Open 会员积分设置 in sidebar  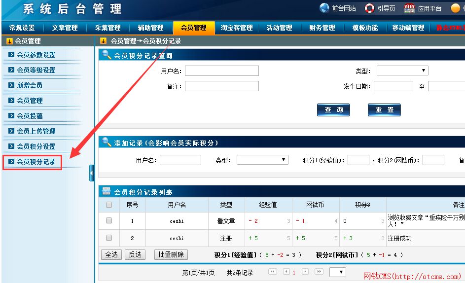click(x=36, y=146)
